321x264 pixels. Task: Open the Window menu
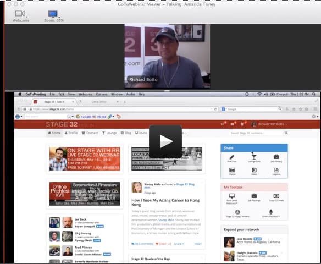pyautogui.click(x=117, y=94)
